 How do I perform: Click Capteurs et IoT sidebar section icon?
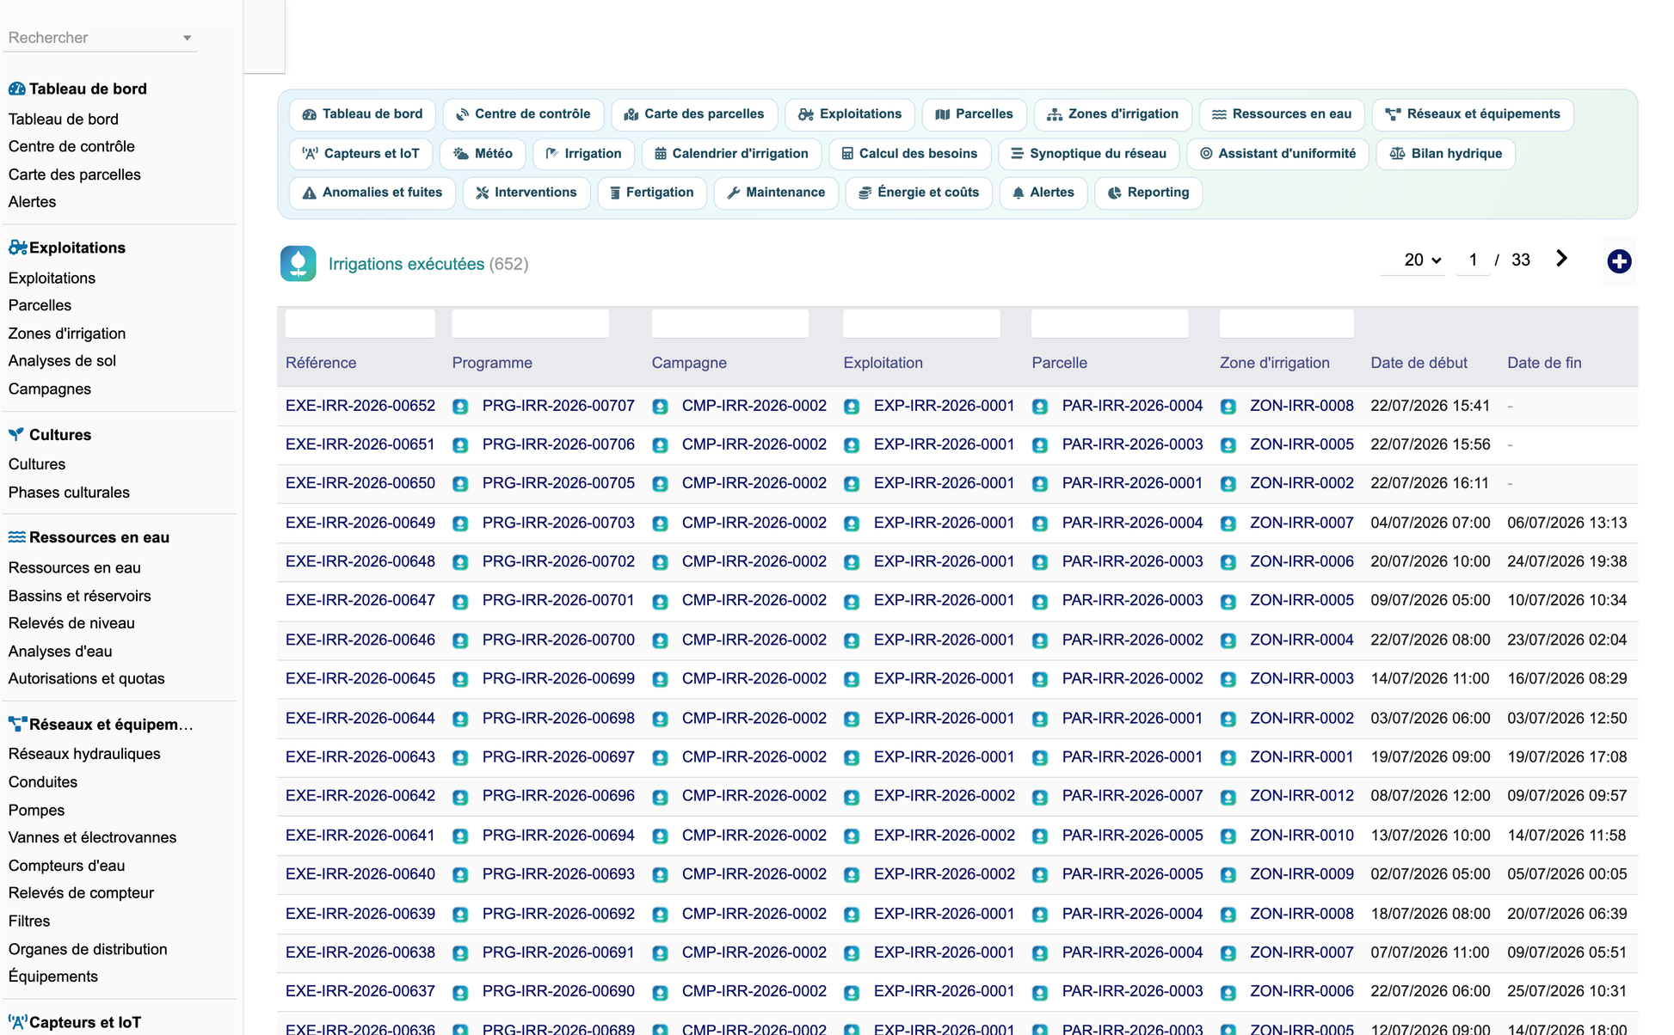point(17,1023)
